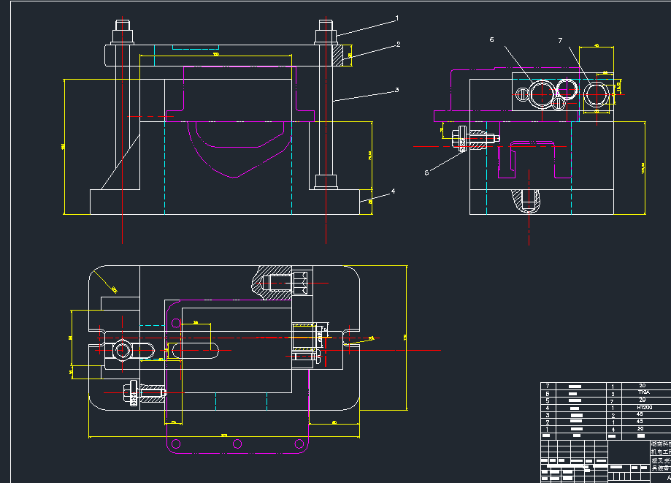Click callout number 2 beside the hatched plate
Viewport: 671px width, 483px height.
[x=399, y=44]
